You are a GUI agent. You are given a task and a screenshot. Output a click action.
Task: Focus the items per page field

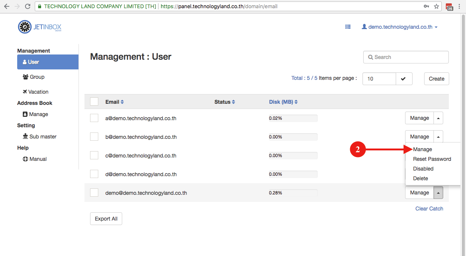tap(379, 79)
